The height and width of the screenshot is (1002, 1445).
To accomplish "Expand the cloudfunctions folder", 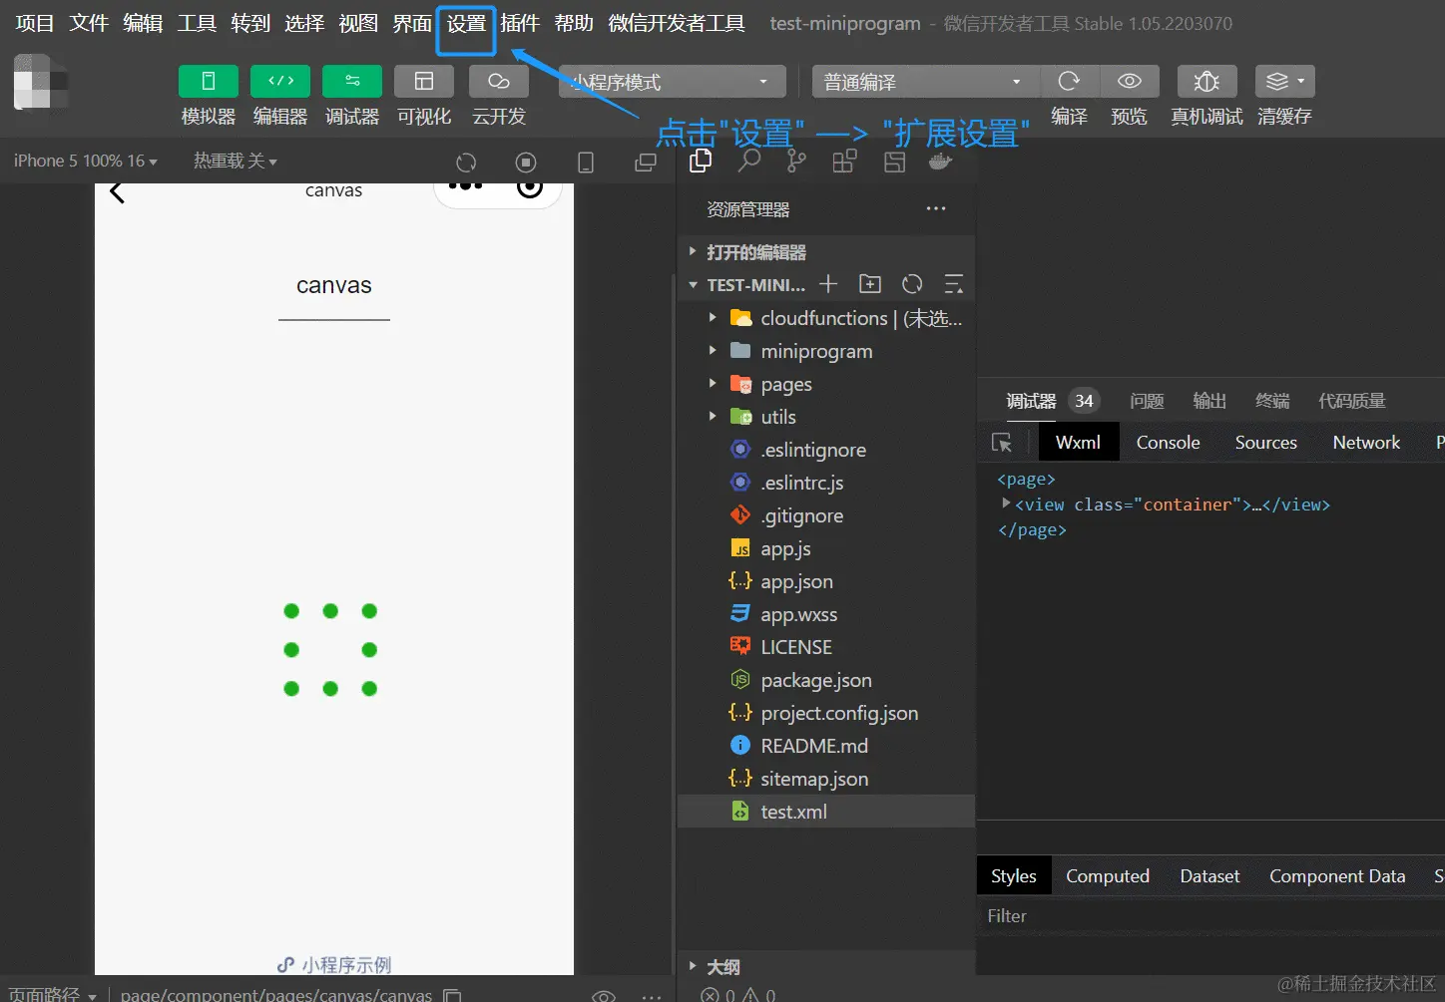I will (x=826, y=318).
